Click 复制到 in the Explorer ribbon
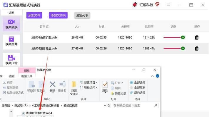Viewport: 209px width, 117px height. click(41, 87)
